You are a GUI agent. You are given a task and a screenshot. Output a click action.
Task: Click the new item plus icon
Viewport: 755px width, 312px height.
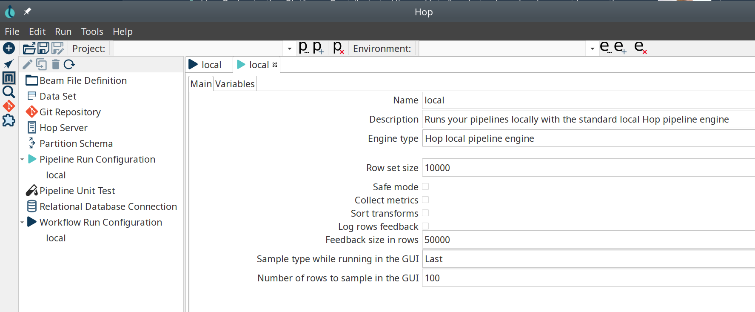9,49
